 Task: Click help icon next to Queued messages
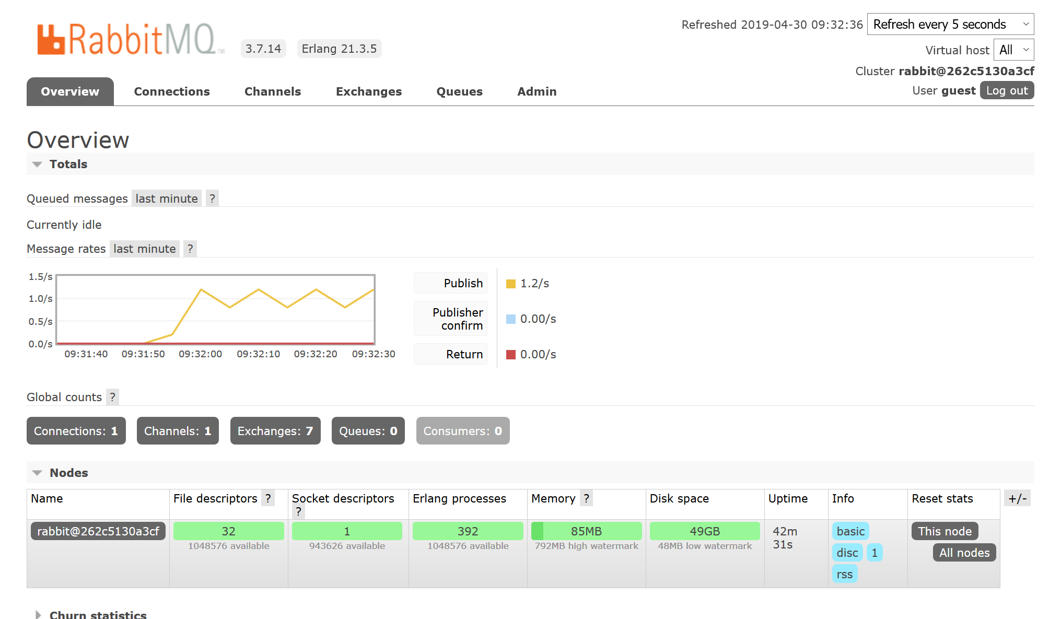pyautogui.click(x=212, y=198)
